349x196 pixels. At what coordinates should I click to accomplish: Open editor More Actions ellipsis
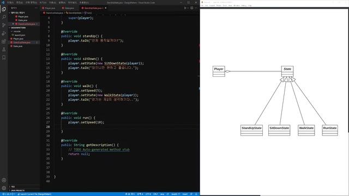(196, 8)
